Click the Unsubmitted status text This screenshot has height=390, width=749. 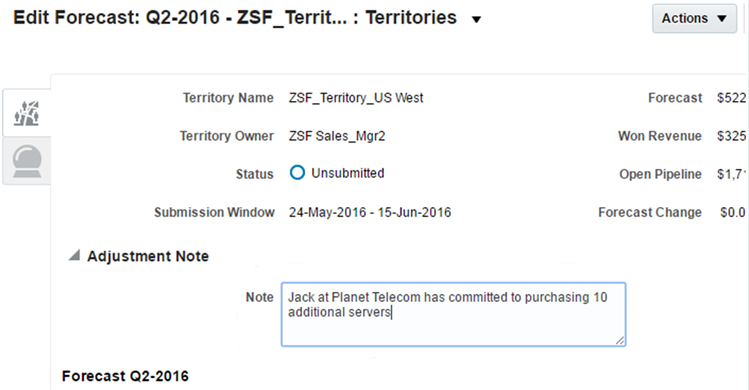tap(347, 173)
